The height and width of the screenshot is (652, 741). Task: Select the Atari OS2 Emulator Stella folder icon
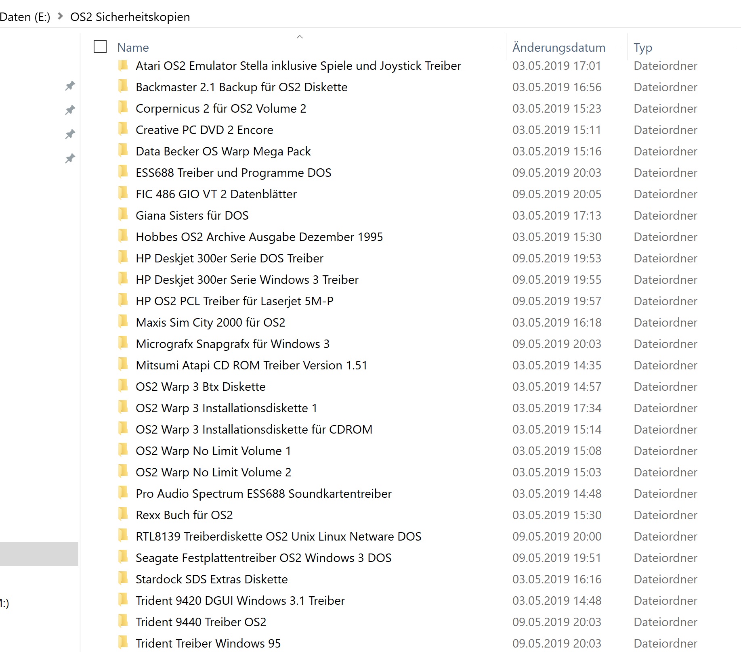[x=123, y=65]
